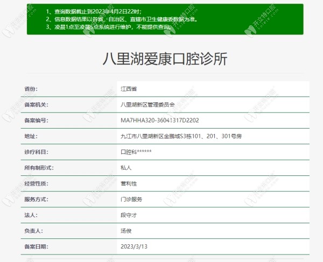Click the 所有制形式 label
This screenshot has width=323, height=262.
click(39, 168)
